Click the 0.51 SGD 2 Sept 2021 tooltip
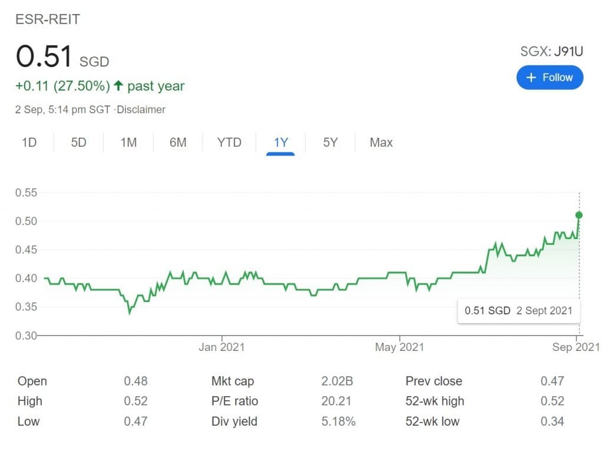The image size is (603, 451). point(518,311)
